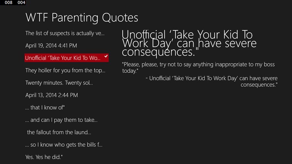
Task: Open the April 19, 2014 4:41 PM entry
Action: [51, 46]
